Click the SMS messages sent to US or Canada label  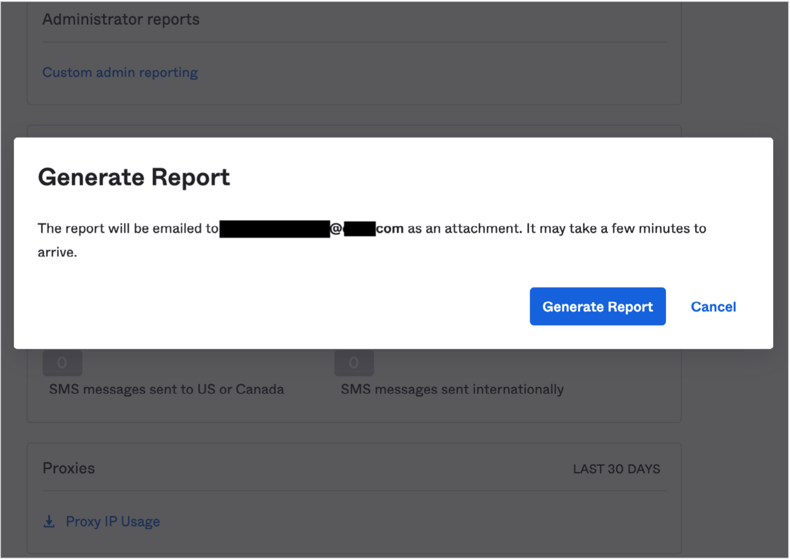pos(166,389)
